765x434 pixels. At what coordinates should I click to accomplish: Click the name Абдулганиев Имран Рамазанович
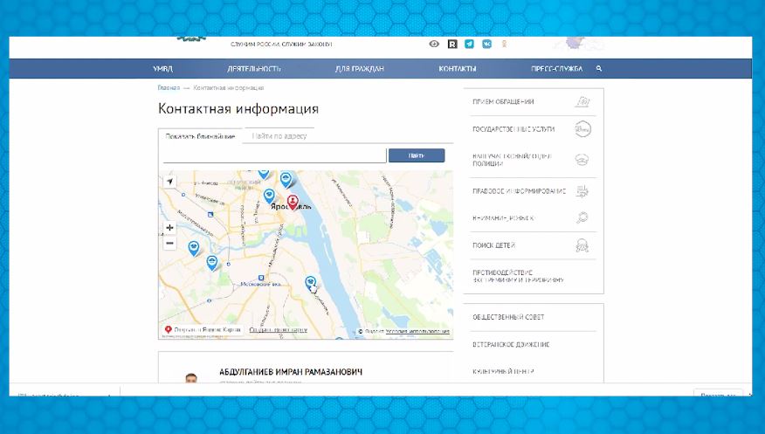pyautogui.click(x=291, y=372)
